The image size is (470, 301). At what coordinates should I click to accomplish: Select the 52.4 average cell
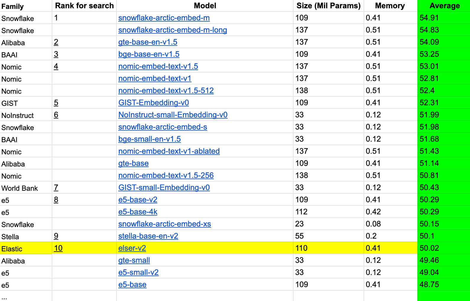[444, 91]
